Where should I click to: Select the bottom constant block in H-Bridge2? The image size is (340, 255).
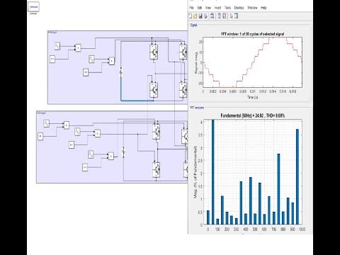click(85, 167)
